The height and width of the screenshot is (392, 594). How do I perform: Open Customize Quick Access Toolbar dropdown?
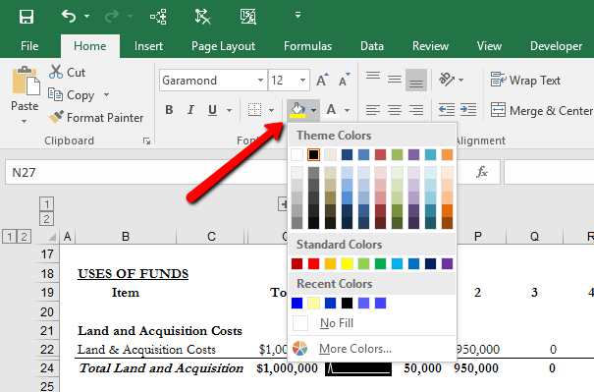[298, 15]
